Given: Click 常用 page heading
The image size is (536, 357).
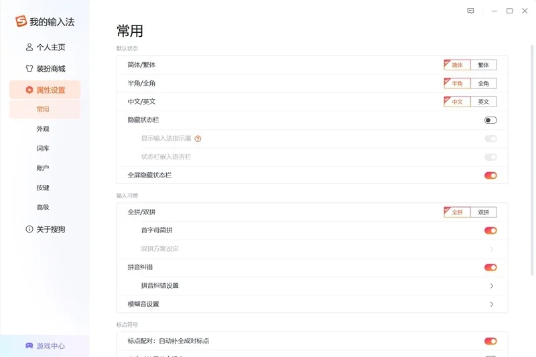Looking at the screenshot, I should tap(130, 31).
